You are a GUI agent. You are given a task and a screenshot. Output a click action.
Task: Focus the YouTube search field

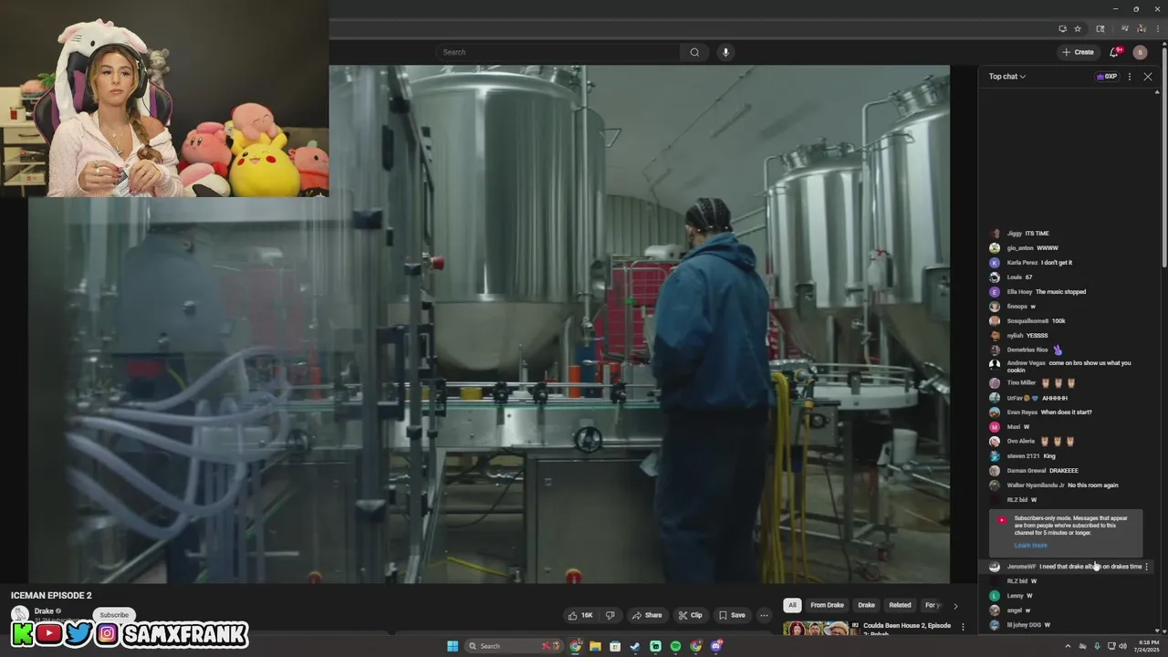(558, 52)
